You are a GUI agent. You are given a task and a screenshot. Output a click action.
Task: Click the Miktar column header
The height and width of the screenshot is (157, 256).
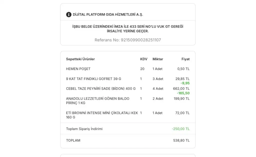[x=158, y=59]
